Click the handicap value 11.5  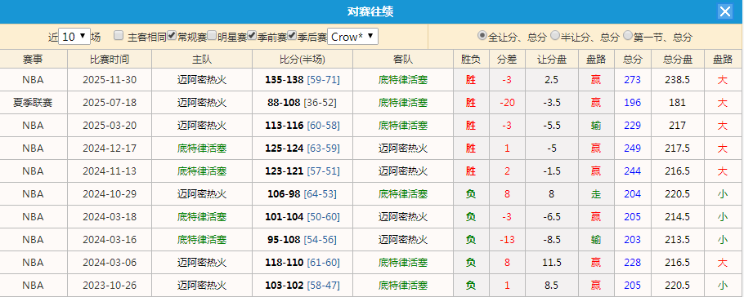click(551, 263)
